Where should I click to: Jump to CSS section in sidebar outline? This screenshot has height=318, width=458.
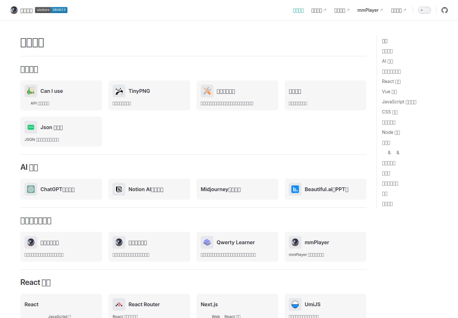click(390, 112)
